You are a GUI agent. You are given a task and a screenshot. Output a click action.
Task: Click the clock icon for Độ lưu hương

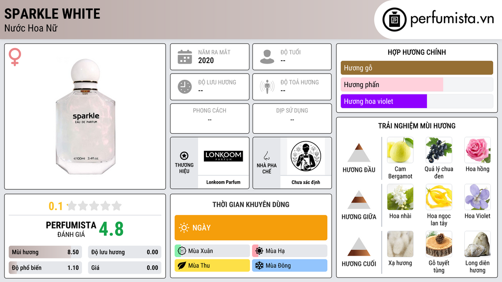pyautogui.click(x=185, y=87)
